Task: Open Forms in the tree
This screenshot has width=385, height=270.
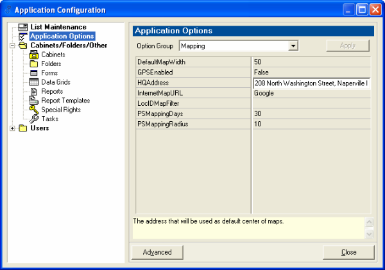Action: click(49, 73)
